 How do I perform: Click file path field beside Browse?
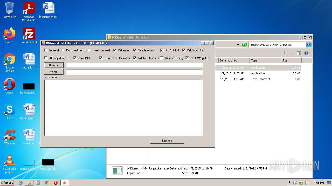134,65
